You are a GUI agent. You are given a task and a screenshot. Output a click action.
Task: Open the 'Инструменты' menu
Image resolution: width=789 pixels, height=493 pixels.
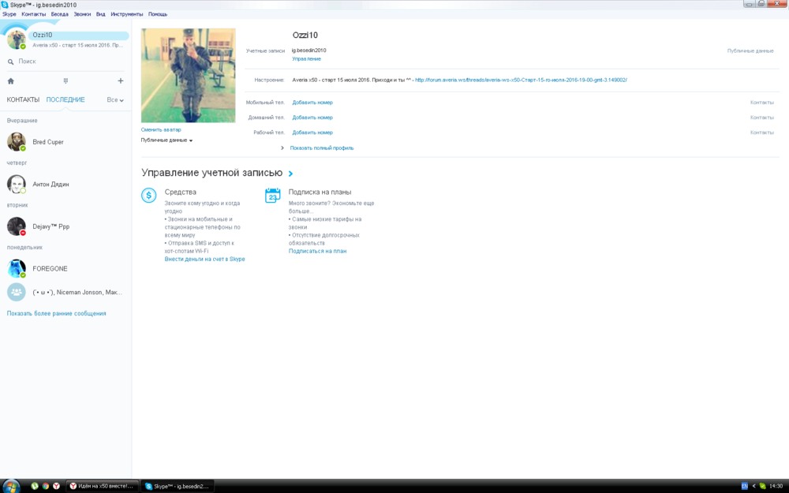pyautogui.click(x=127, y=14)
